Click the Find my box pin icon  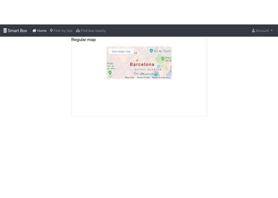51,31
